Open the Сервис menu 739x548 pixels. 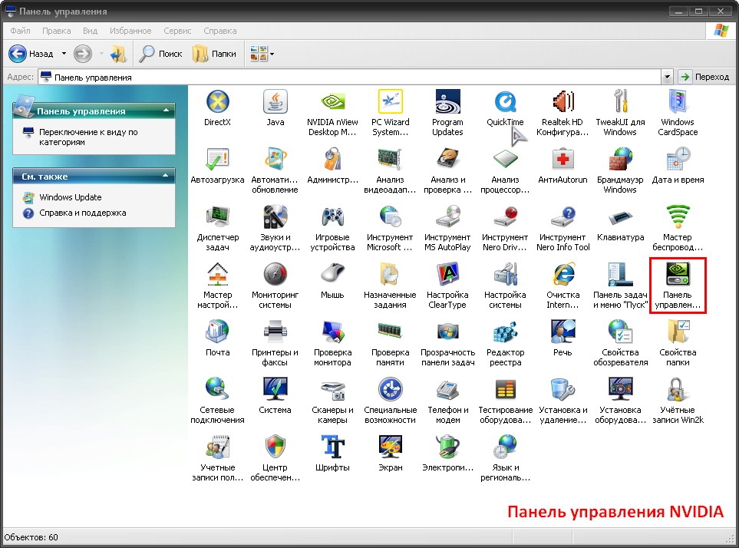(177, 31)
